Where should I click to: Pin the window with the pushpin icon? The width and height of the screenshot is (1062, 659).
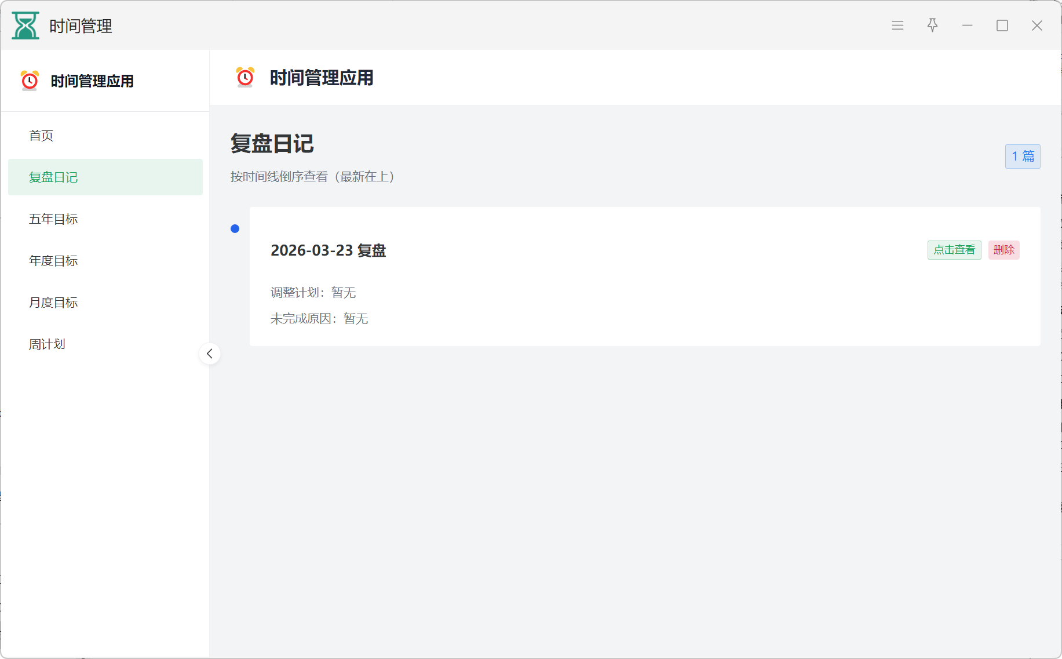932,26
